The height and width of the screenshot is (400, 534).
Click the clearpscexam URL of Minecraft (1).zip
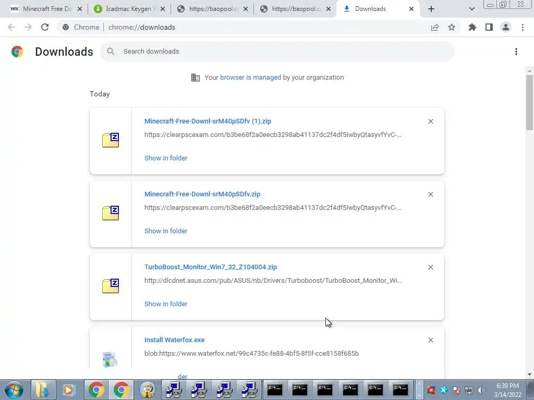[273, 135]
